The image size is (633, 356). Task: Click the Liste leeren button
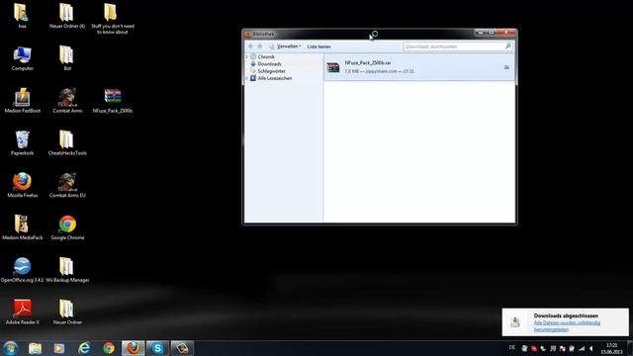tap(318, 46)
